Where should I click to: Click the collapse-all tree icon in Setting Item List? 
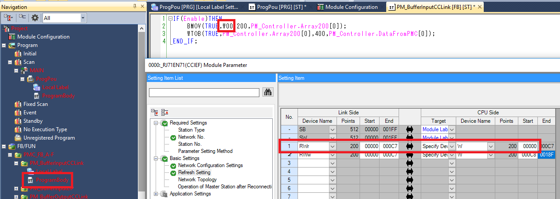click(164, 112)
